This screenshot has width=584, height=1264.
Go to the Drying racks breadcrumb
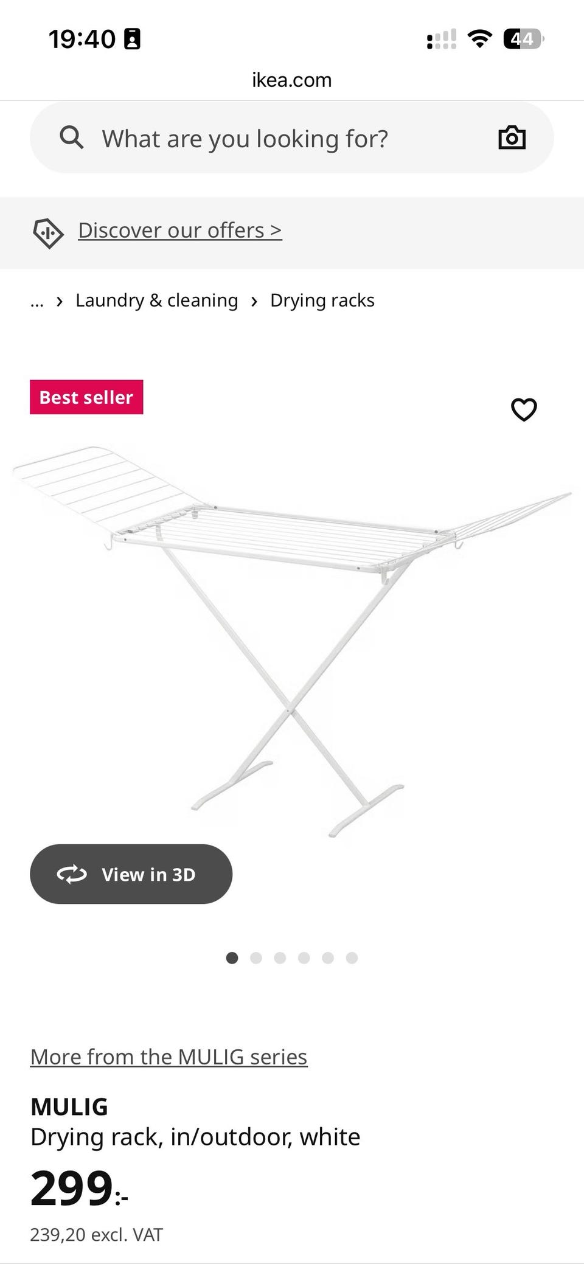(x=322, y=300)
